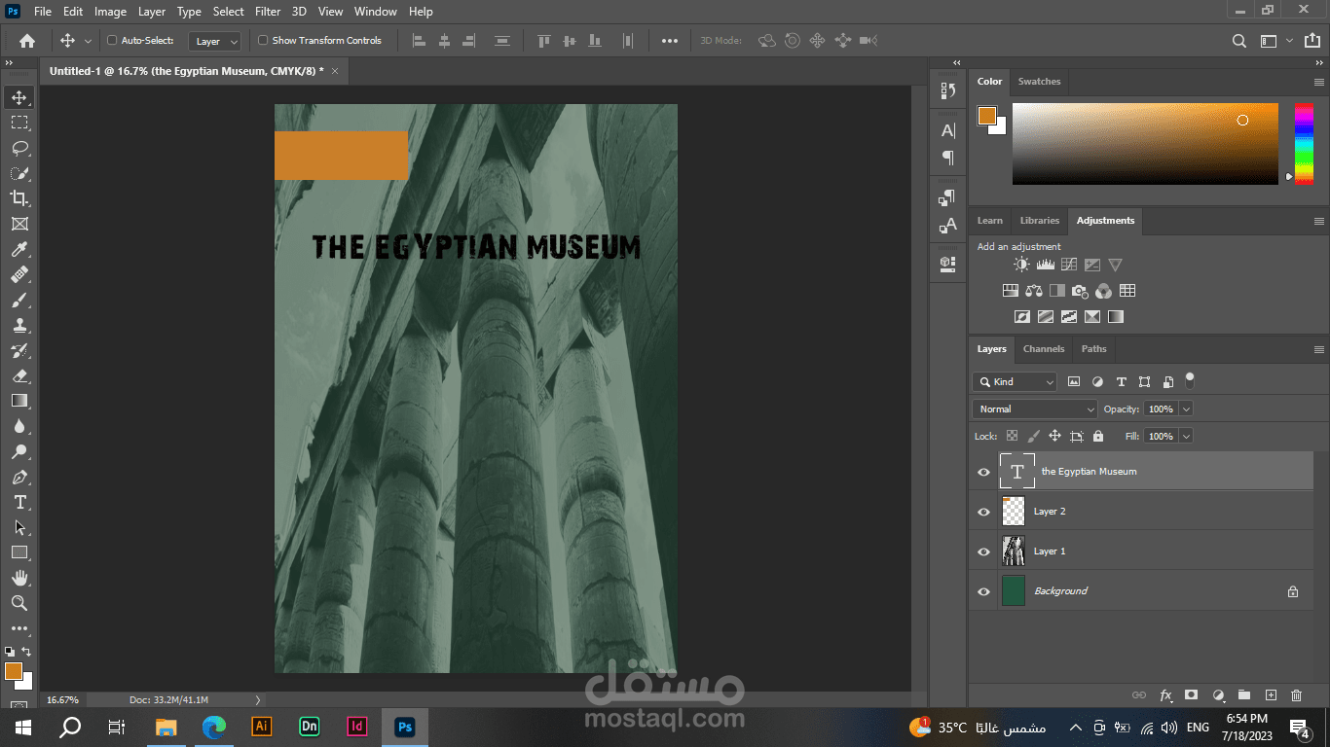
Task: Expand the Opacity dropdown arrow
Action: pyautogui.click(x=1185, y=409)
